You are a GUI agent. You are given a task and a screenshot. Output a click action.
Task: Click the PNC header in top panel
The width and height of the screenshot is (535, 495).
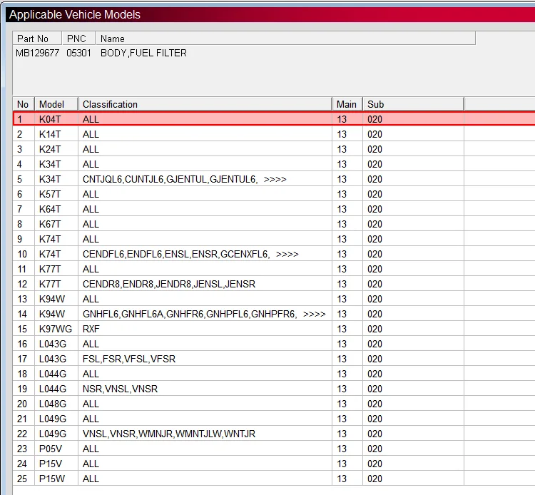coord(78,39)
